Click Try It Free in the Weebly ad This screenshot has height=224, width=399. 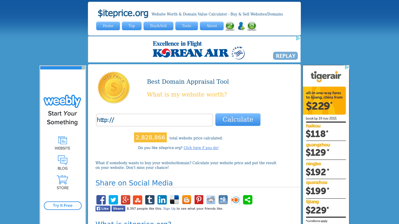(63, 205)
